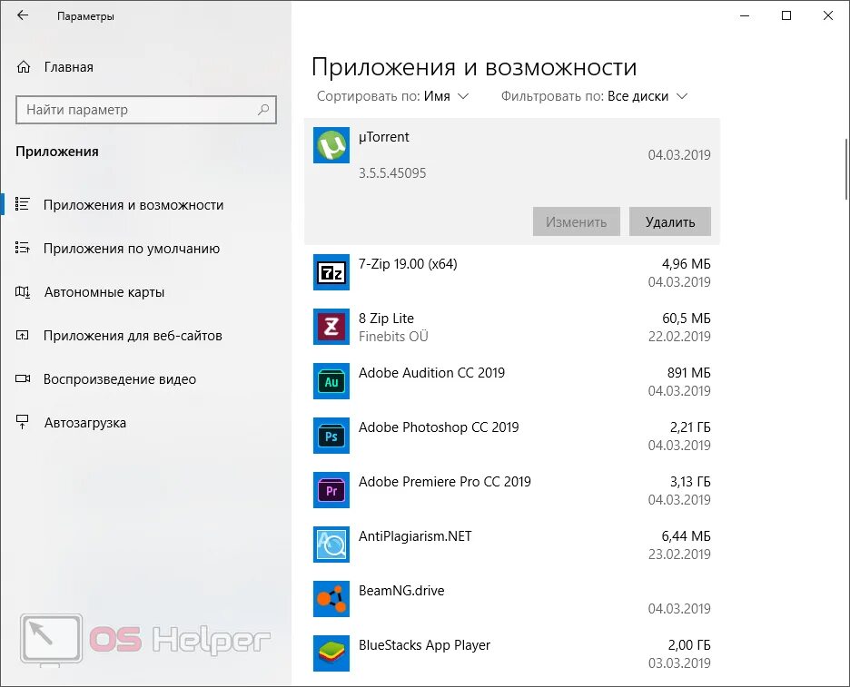This screenshot has height=687, width=850.
Task: Click the vertical scrollbar thumb
Action: tap(846, 169)
